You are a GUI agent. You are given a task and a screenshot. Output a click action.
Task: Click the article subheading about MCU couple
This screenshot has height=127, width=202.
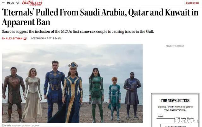coord(78,32)
